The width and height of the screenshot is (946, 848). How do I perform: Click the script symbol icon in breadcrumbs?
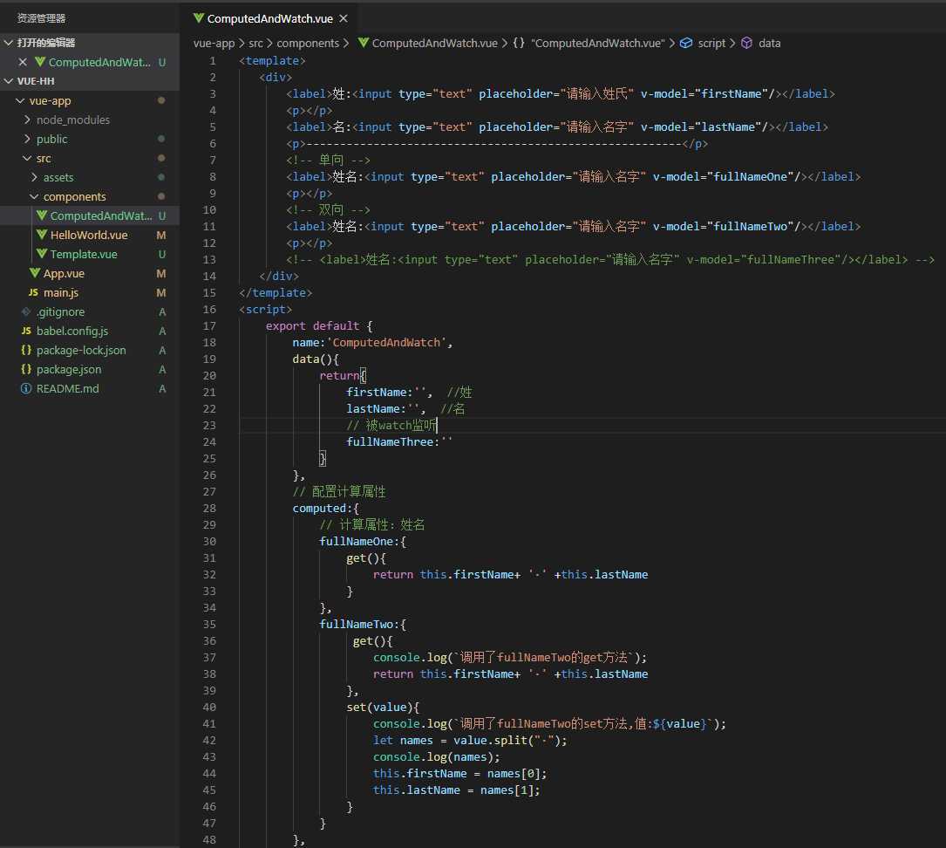[686, 43]
